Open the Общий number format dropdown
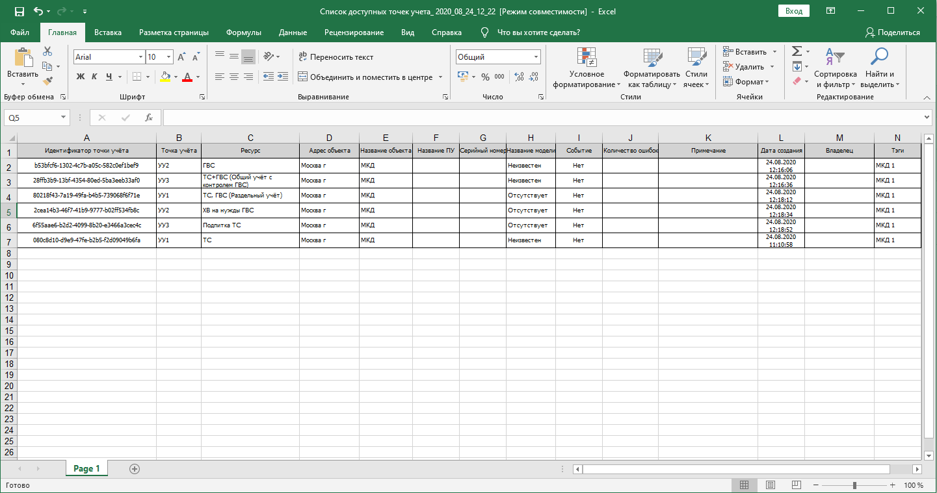The height and width of the screenshot is (493, 937). tap(536, 57)
